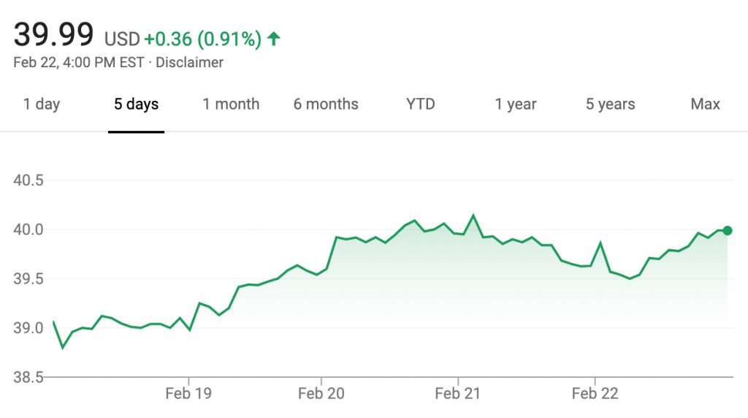Switch to 5 years range
The image size is (748, 418).
(610, 104)
